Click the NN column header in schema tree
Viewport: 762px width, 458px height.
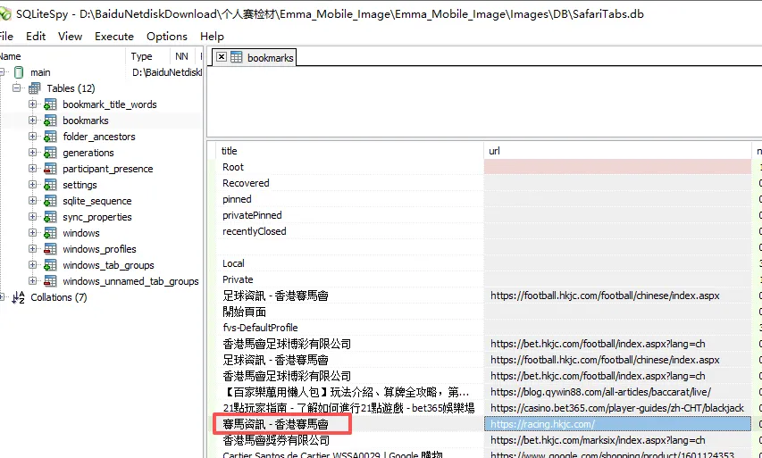point(181,56)
